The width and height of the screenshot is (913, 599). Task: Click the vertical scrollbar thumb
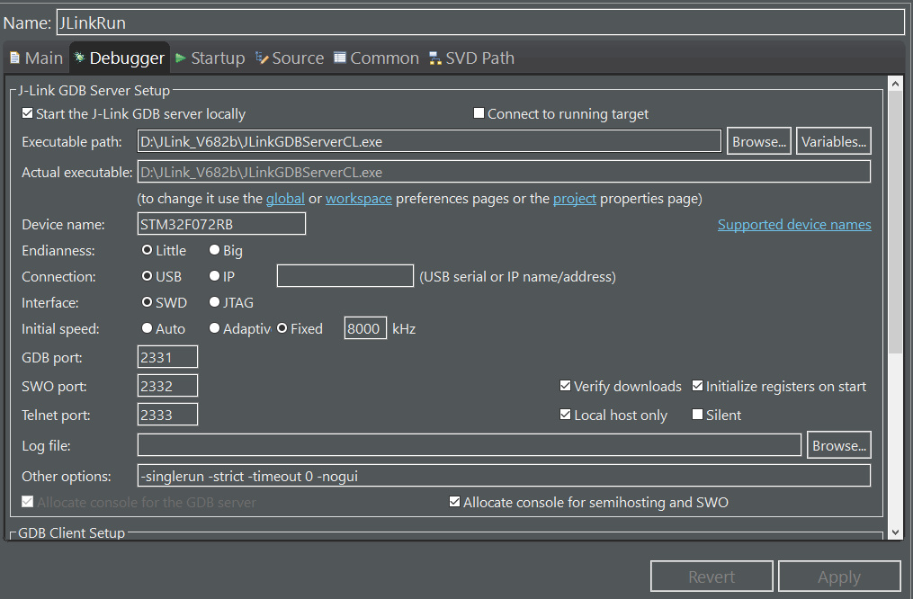coord(896,222)
